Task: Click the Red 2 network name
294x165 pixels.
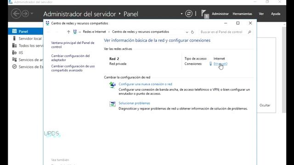Action: 114,59
